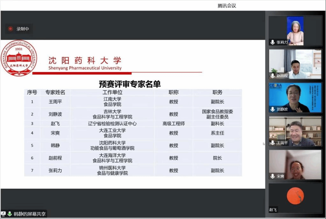
Task: Click the 韩静的屏幕共享 sharing label
Action: [x=30, y=214]
